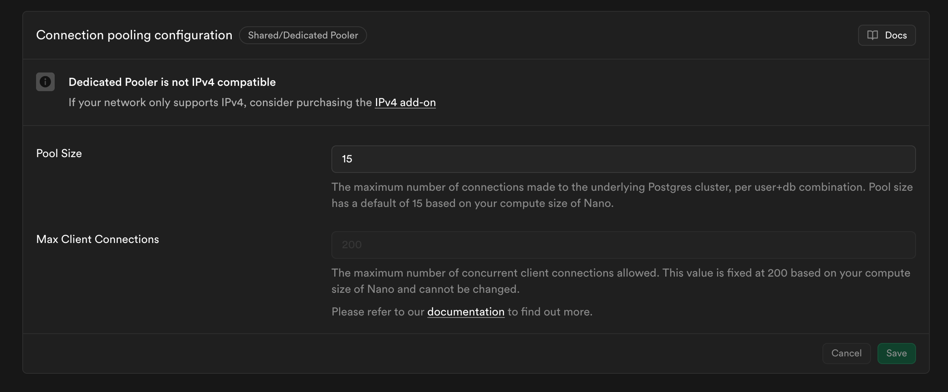The width and height of the screenshot is (948, 392).
Task: Click the book icon in Docs button
Action: click(x=872, y=35)
